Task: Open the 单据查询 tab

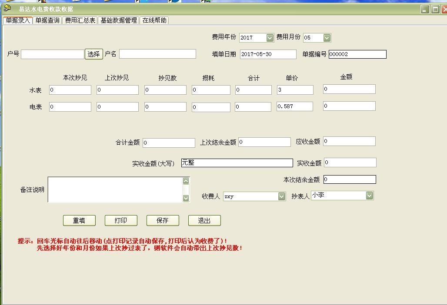Action: (47, 20)
